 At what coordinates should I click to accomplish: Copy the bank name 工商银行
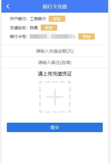[57, 19]
